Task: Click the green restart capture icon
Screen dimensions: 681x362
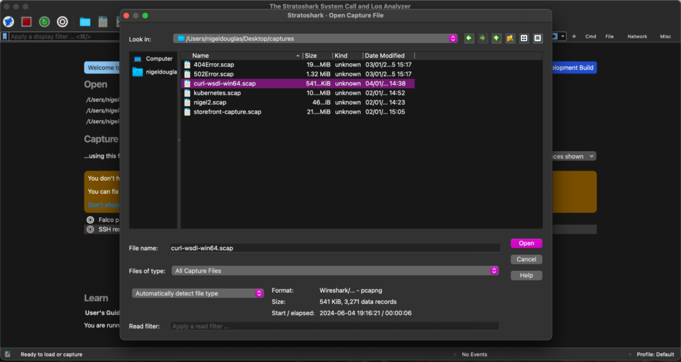Action: [x=44, y=21]
